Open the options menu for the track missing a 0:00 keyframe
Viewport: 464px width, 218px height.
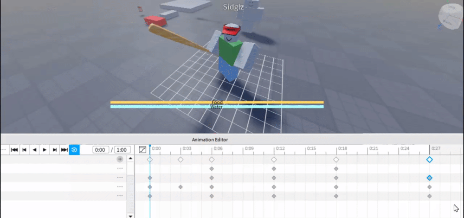pos(120,168)
